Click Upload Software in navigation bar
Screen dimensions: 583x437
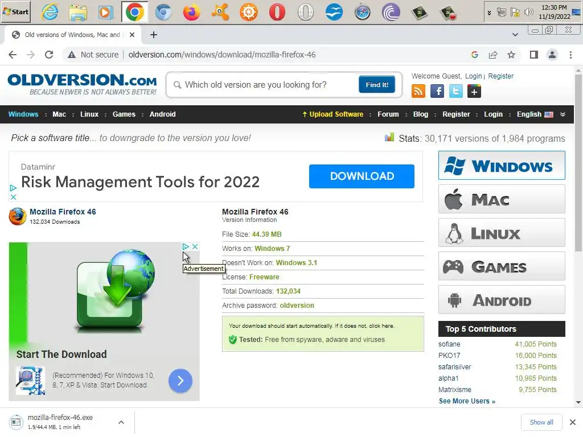point(332,114)
